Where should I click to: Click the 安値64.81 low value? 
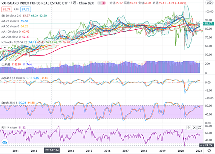(x=145, y=3)
